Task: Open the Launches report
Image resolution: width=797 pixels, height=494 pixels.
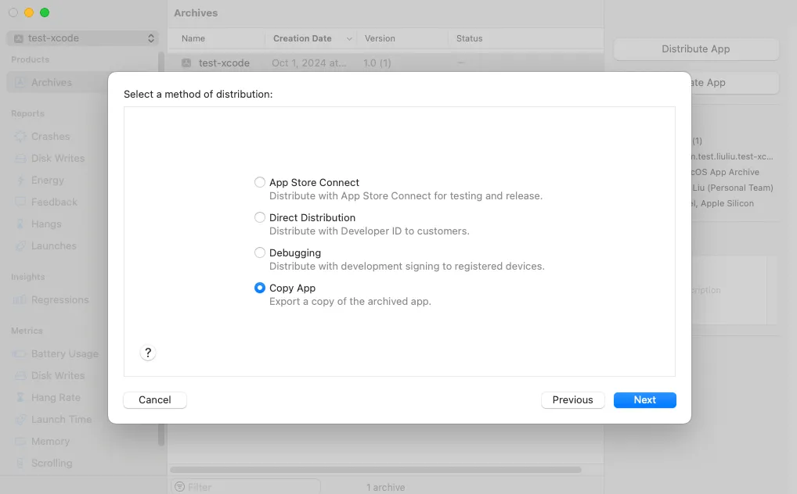Action: [x=55, y=245]
